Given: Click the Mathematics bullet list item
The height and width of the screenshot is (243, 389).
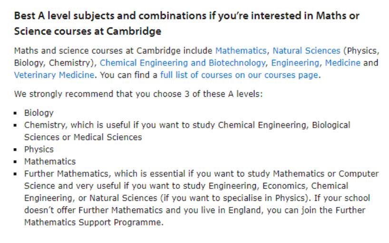Looking at the screenshot, I should coord(49,161).
